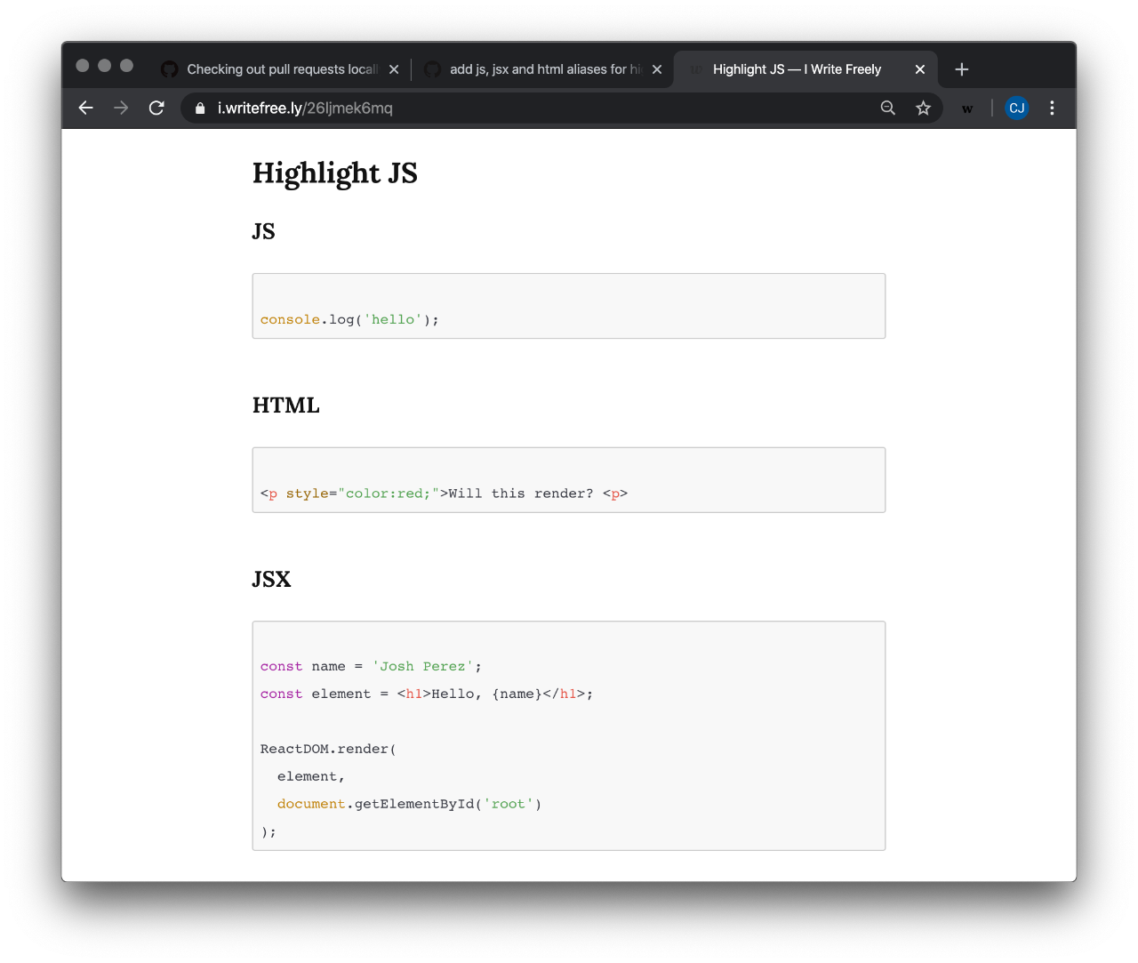Close the 'add js, jsx and html aliases' tab
Image resolution: width=1138 pixels, height=963 pixels.
point(657,69)
